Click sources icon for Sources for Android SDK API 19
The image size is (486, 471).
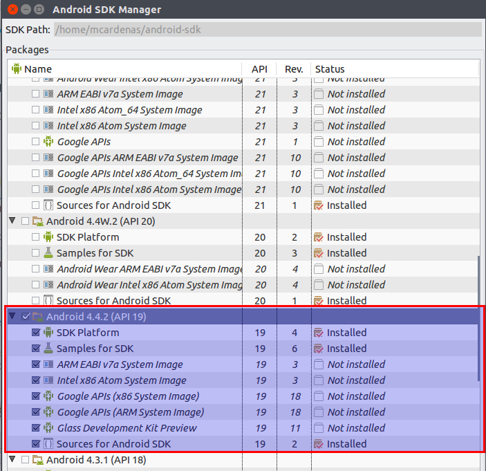point(48,443)
